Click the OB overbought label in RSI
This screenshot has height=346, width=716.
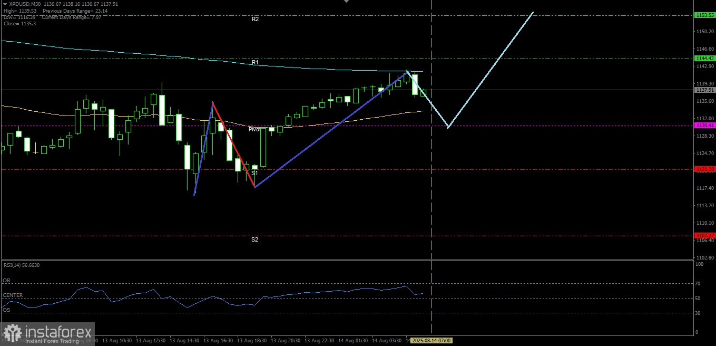tap(6, 281)
